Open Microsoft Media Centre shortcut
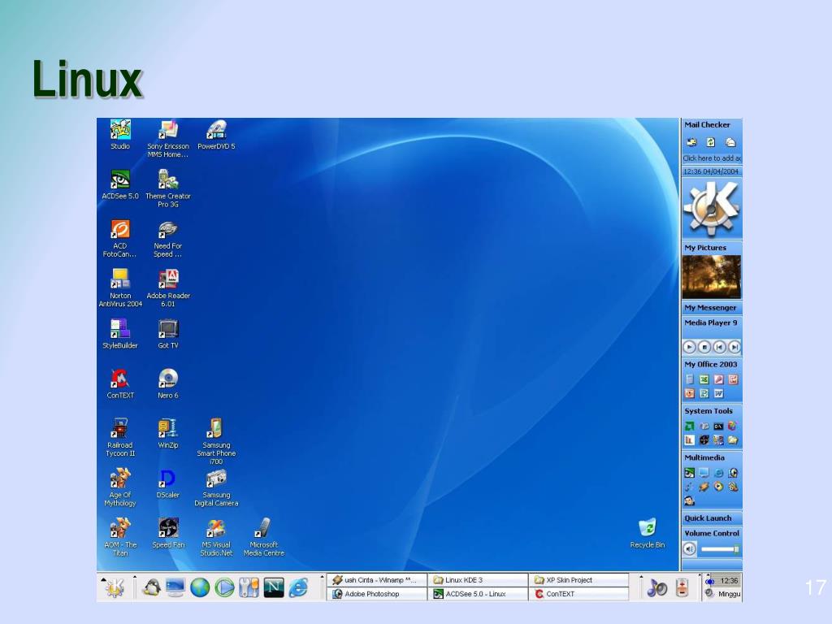 tap(264, 537)
